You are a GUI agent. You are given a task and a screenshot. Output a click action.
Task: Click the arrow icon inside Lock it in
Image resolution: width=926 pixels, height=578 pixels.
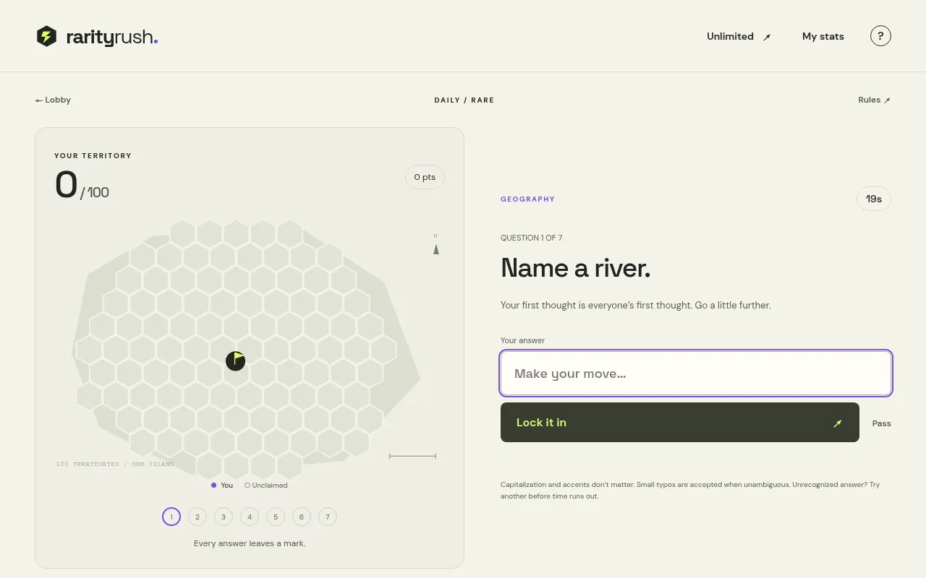tap(838, 423)
